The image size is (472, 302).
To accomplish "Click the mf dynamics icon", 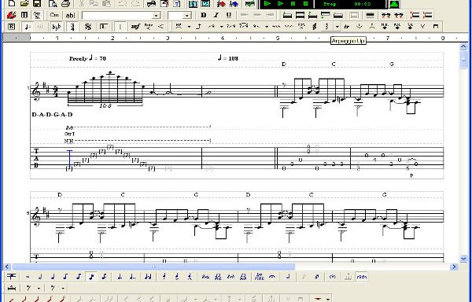I will pyautogui.click(x=135, y=27).
